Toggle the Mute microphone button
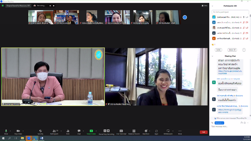The width and height of the screenshot is (251, 141). point(6,131)
